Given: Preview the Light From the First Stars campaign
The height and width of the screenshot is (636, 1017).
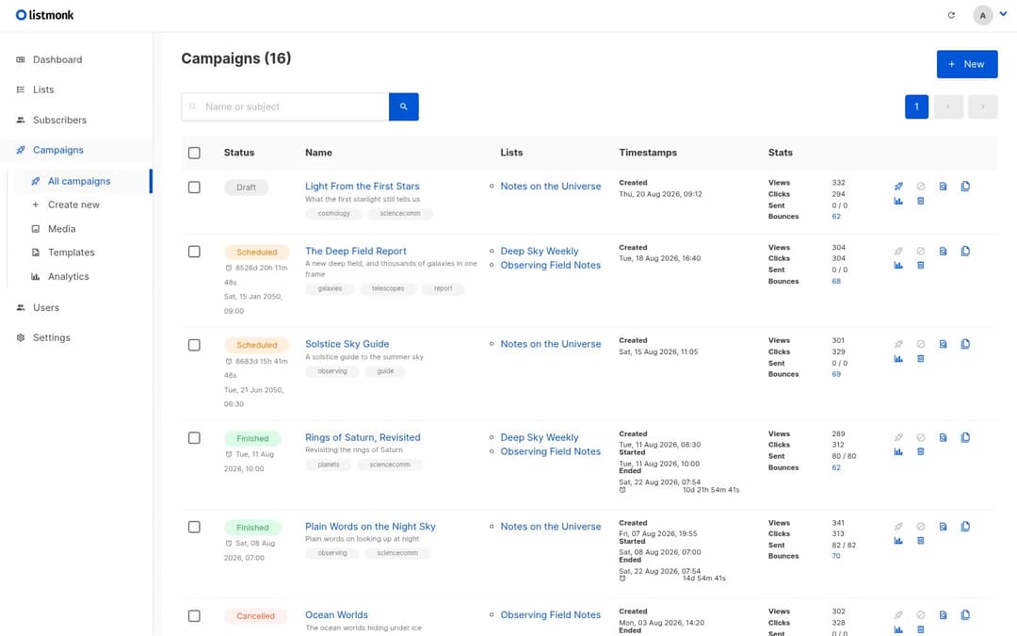Looking at the screenshot, I should [943, 187].
